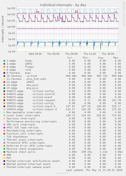Click the 'Thu 06:00' time axis label
The width and height of the screenshot is (126, 176).
71,54
